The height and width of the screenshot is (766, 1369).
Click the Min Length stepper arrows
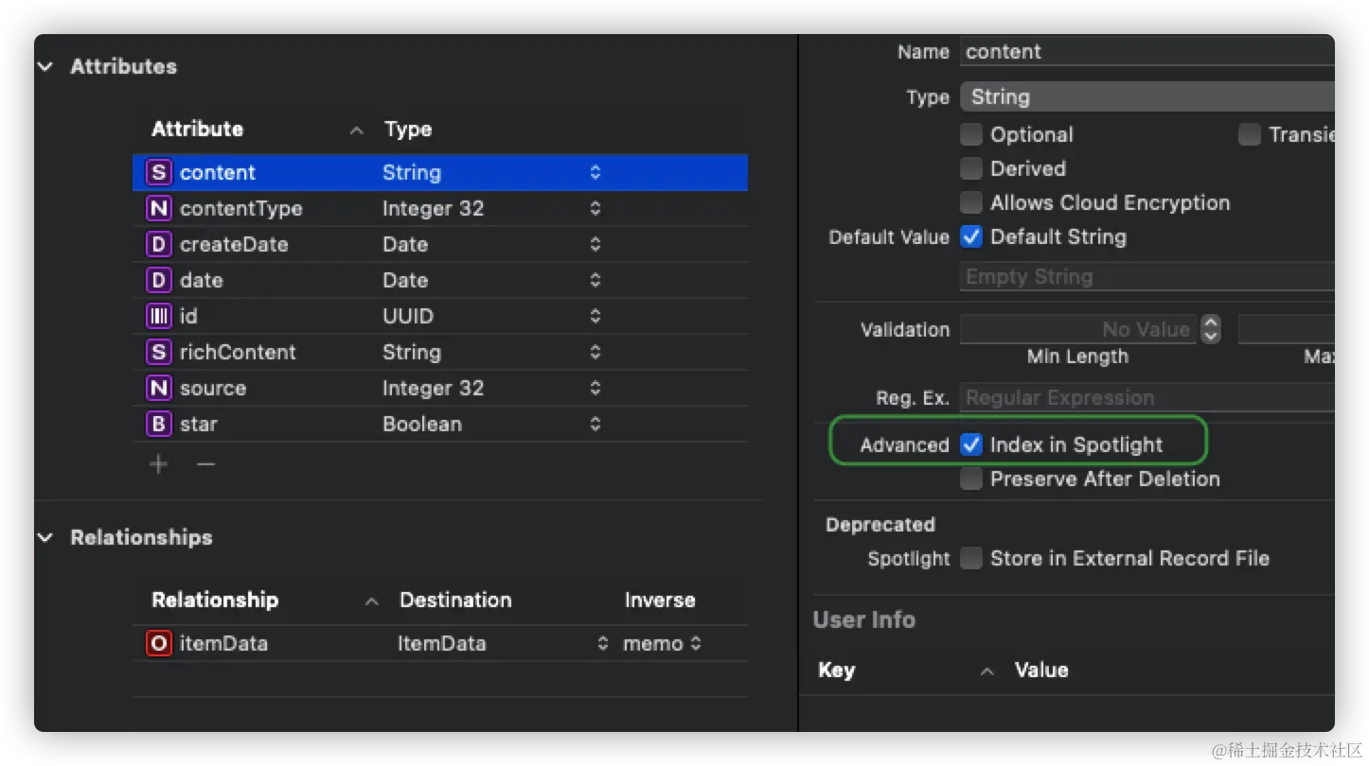coord(1210,329)
